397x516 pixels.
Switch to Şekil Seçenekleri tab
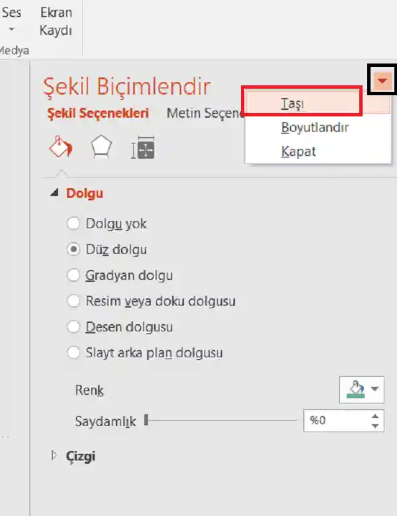point(98,113)
